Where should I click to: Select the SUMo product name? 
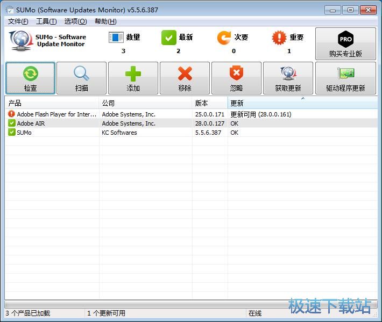[x=24, y=133]
